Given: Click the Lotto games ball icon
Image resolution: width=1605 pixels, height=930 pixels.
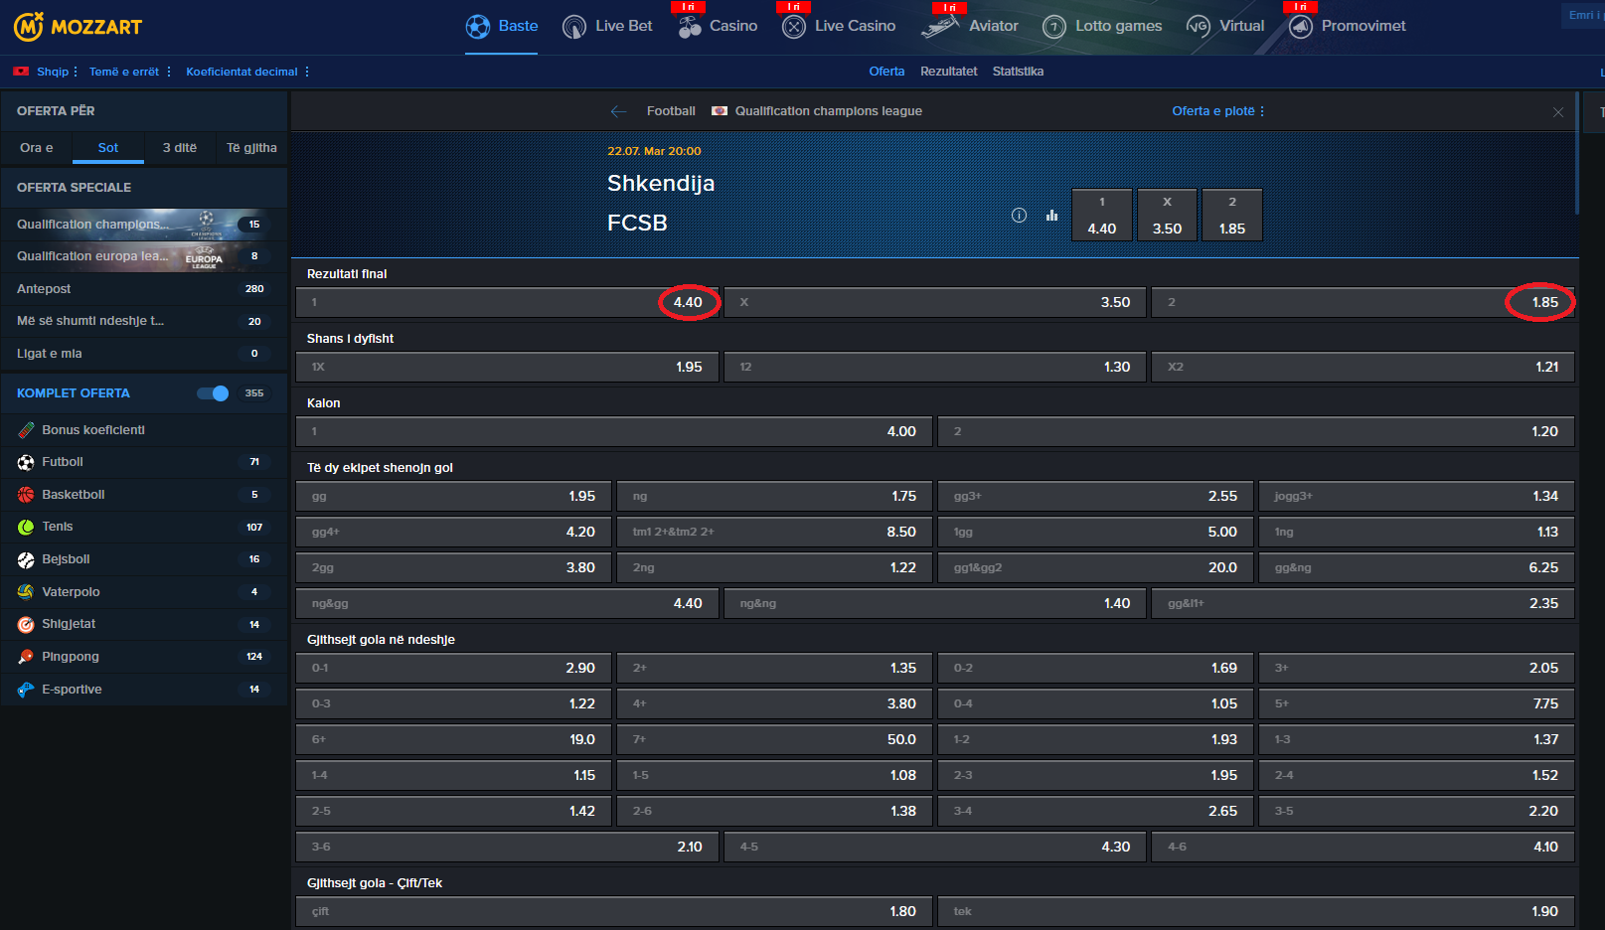Looking at the screenshot, I should [1054, 27].
